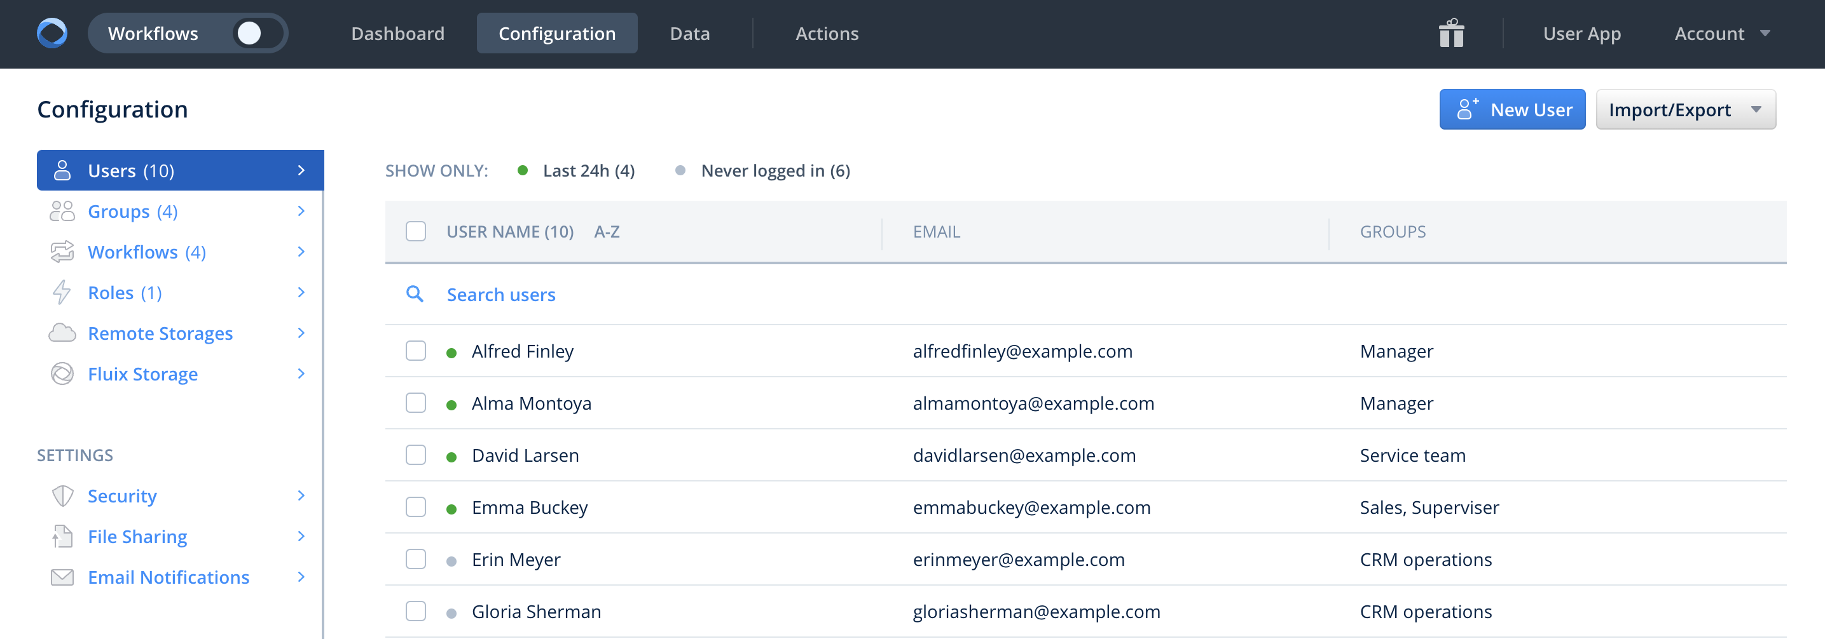Select Alfred Finley's checkbox
Screen dimensions: 1825x639
(x=416, y=351)
